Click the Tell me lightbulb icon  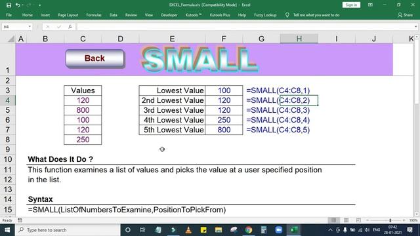(x=287, y=15)
